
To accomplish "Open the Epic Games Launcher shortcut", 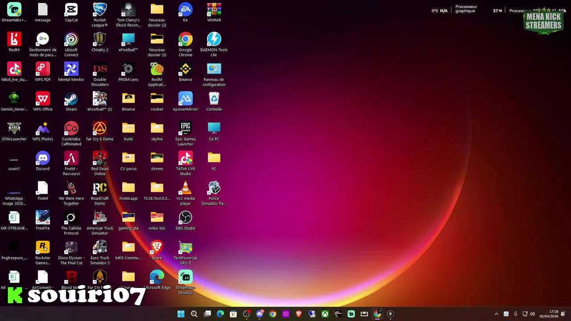I will [186, 134].
